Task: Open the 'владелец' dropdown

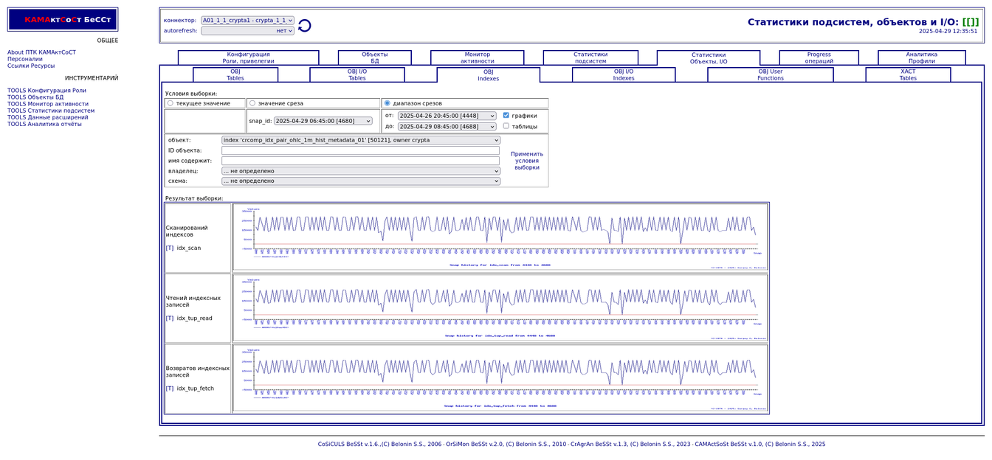Action: point(360,171)
